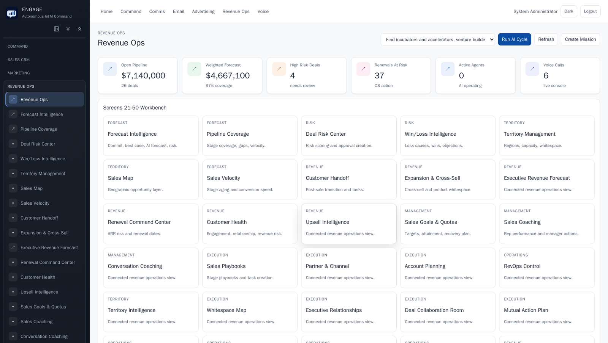
Task: Open the Deal Risk Center workbench card
Action: (348, 136)
